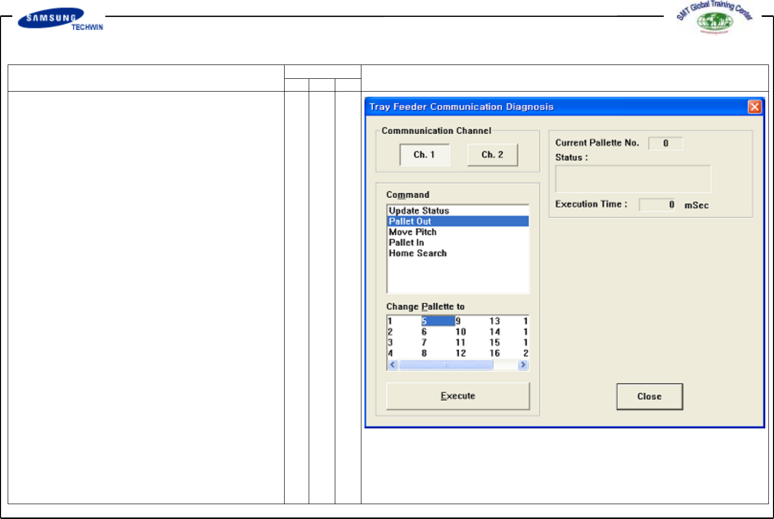
Task: Choose pallette number 16
Action: point(494,353)
